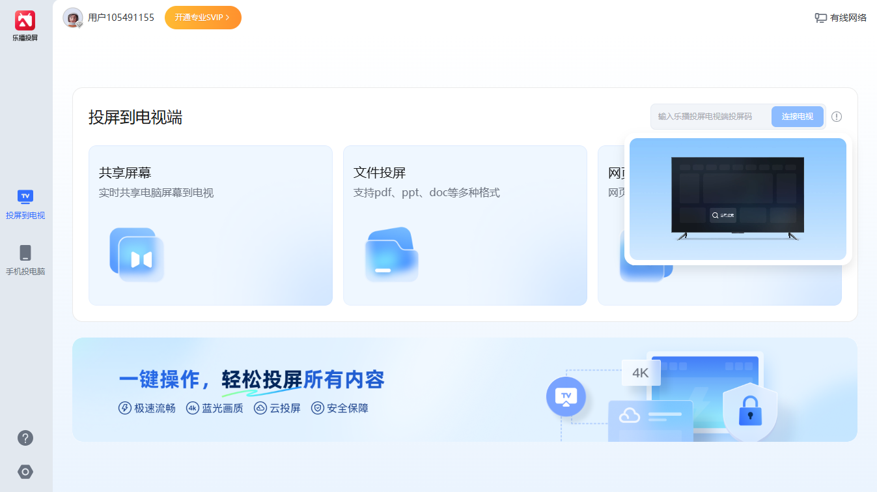
Task: Click the 共享屏幕 mirror icon
Action: click(x=137, y=255)
